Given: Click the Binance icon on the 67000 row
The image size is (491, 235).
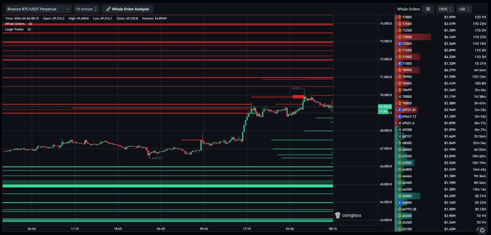Looking at the screenshot, I should (x=399, y=163).
